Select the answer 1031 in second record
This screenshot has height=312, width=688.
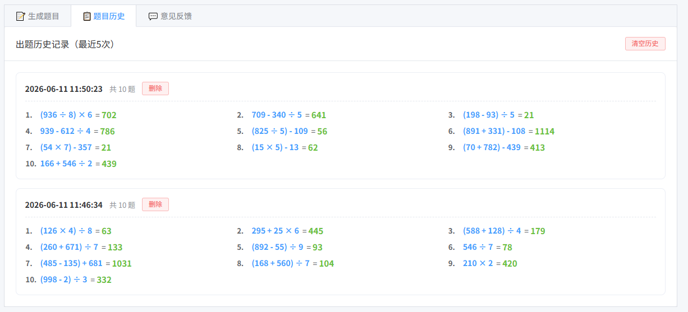pyautogui.click(x=122, y=263)
